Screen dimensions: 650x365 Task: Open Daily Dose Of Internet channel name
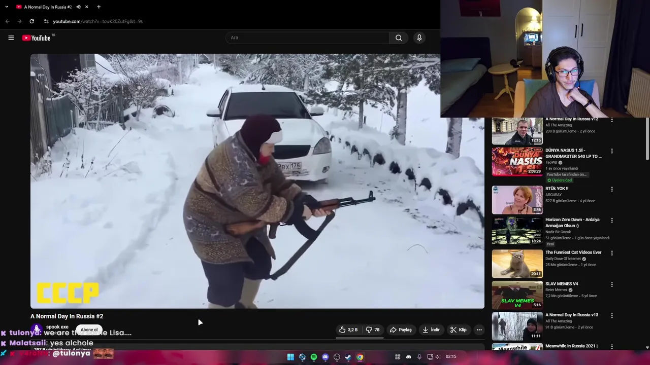point(564,259)
